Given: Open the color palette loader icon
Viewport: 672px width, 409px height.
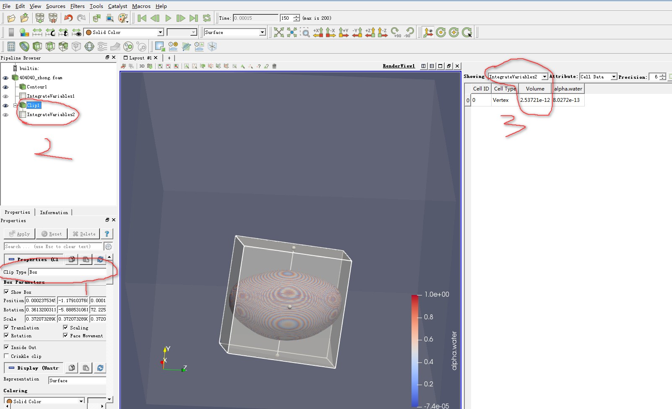Looking at the screenshot, I should pos(123,18).
